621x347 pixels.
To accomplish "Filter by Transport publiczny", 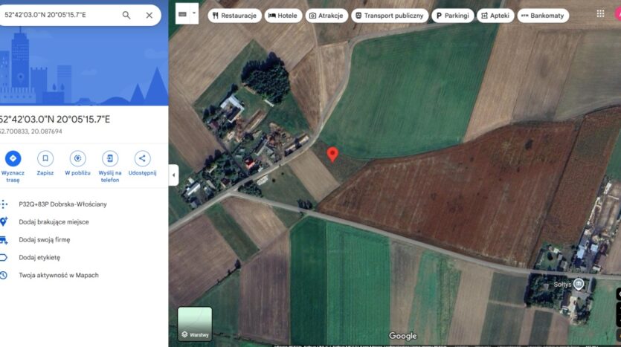I will coord(390,16).
